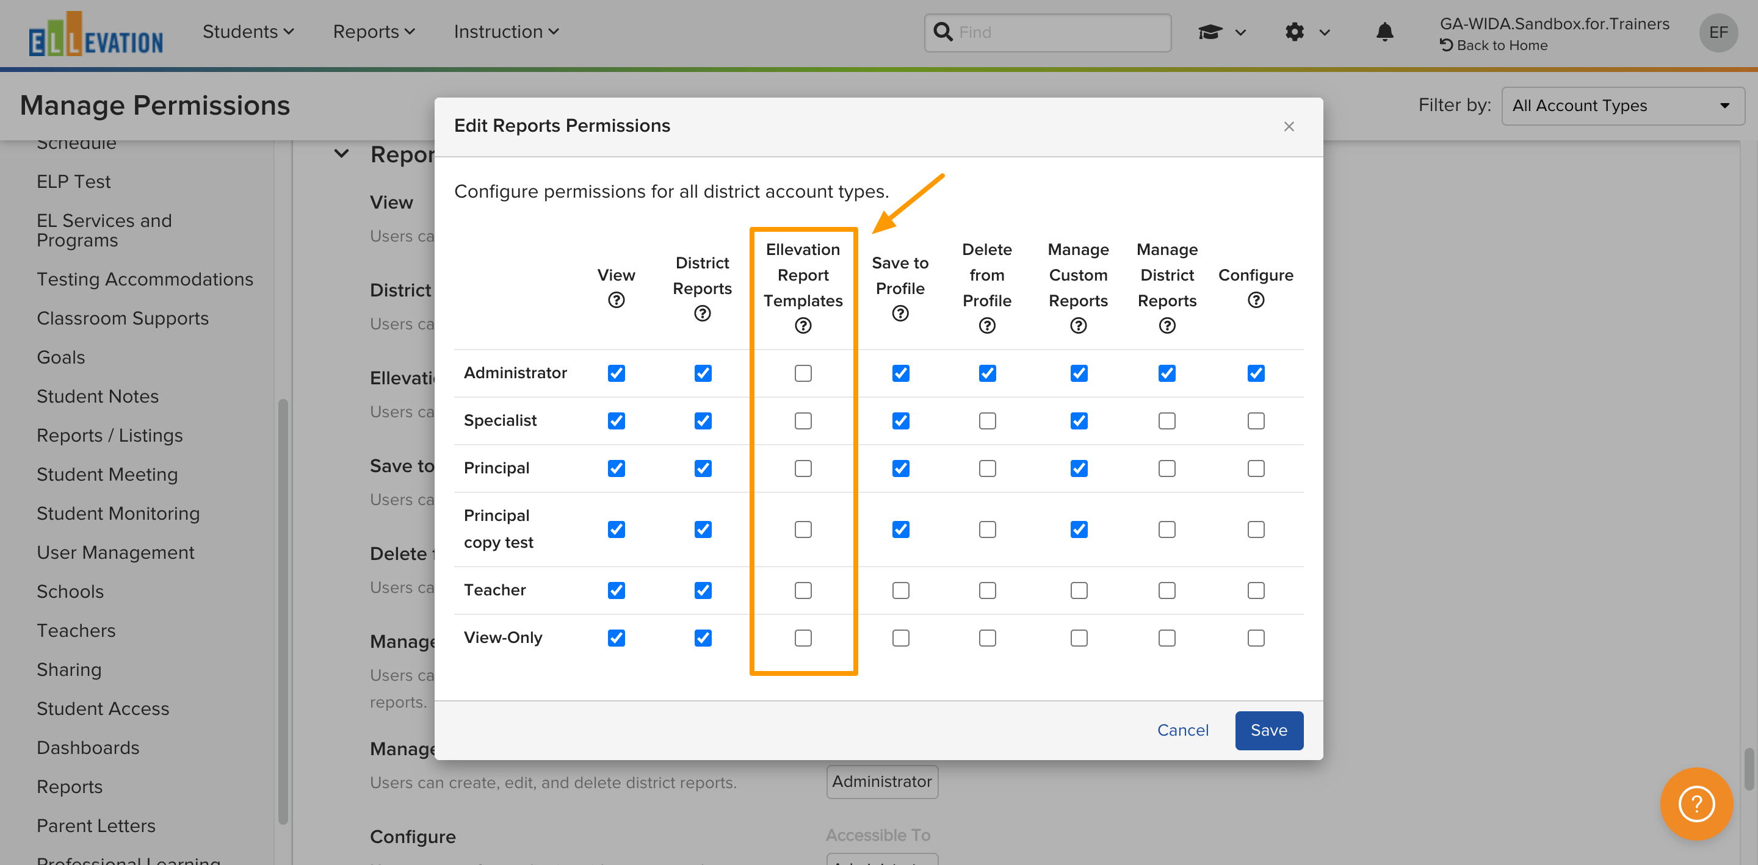The image size is (1758, 865).
Task: Open the graduation cap menu
Action: [x=1221, y=32]
